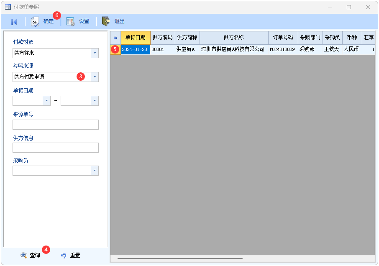Click the 退出 exit door icon
The height and width of the screenshot is (266, 379).
coord(106,22)
